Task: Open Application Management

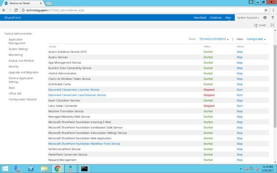Action: click(17, 41)
